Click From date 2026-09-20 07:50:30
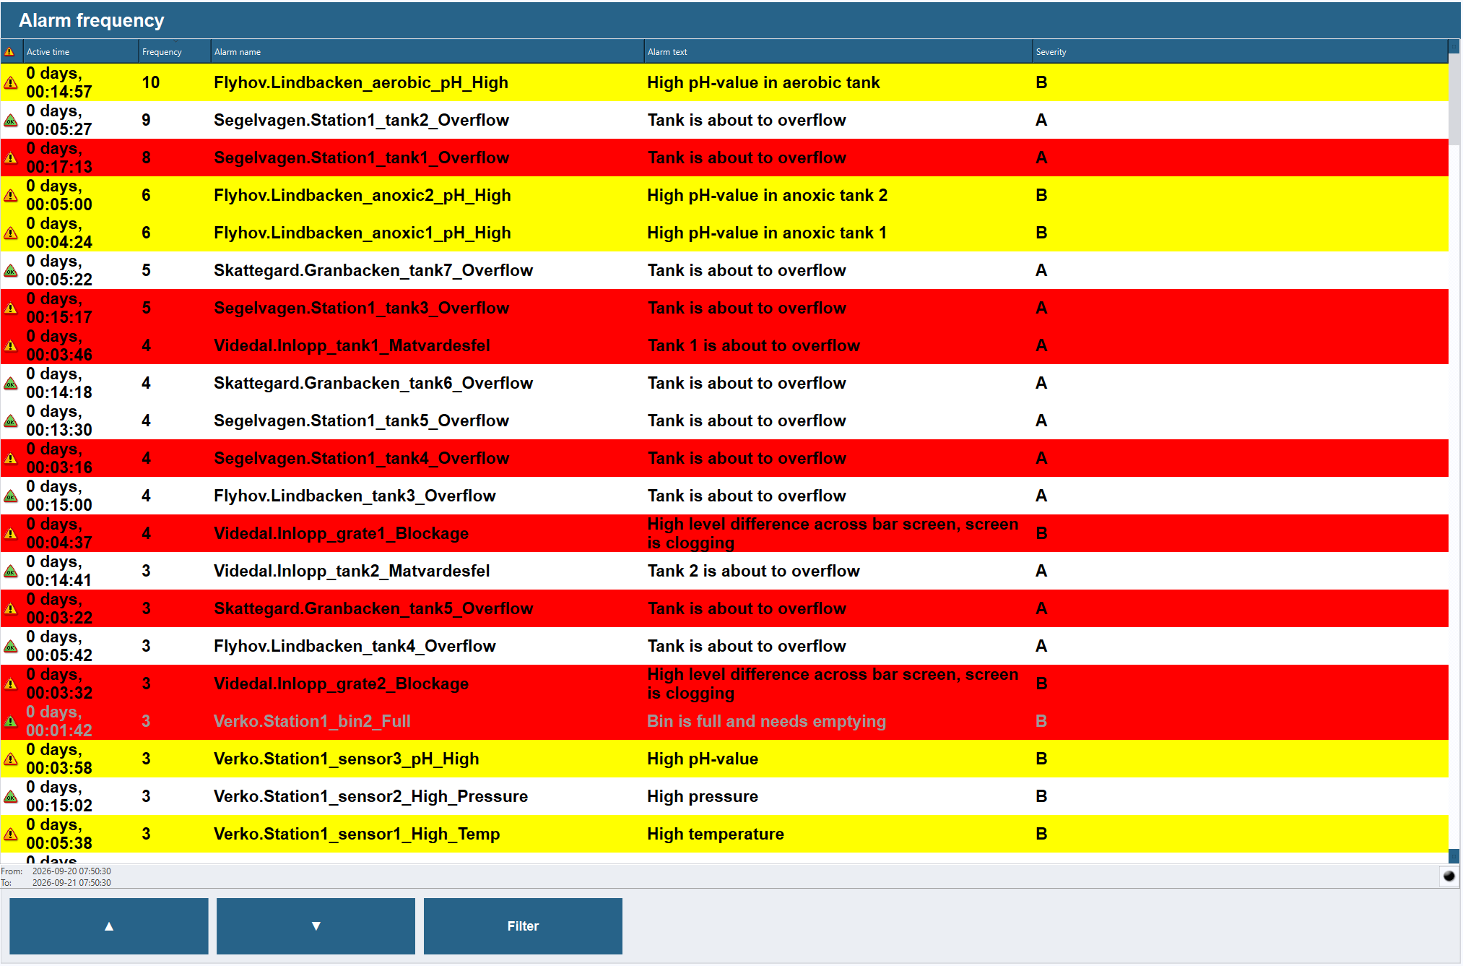 tap(71, 871)
